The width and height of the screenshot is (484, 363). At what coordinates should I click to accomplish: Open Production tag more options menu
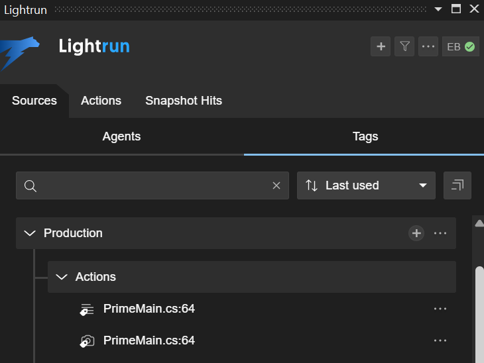point(440,233)
